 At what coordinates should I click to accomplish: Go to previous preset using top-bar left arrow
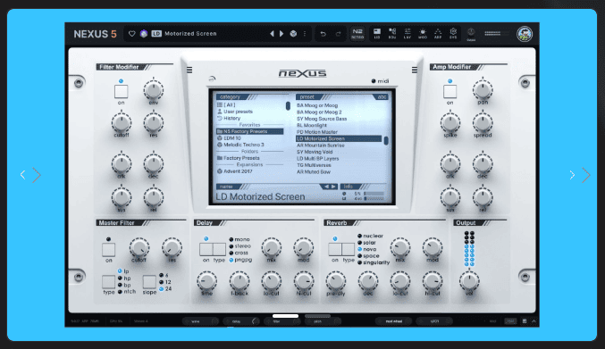pyautogui.click(x=272, y=34)
